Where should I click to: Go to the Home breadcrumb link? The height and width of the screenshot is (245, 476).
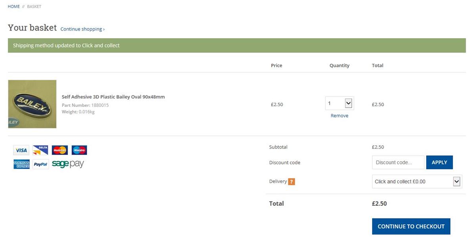click(x=14, y=6)
